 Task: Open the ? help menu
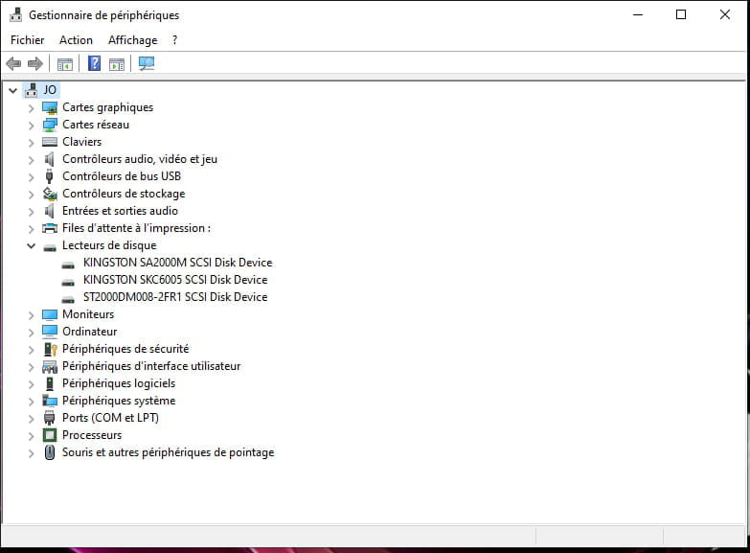tap(174, 40)
